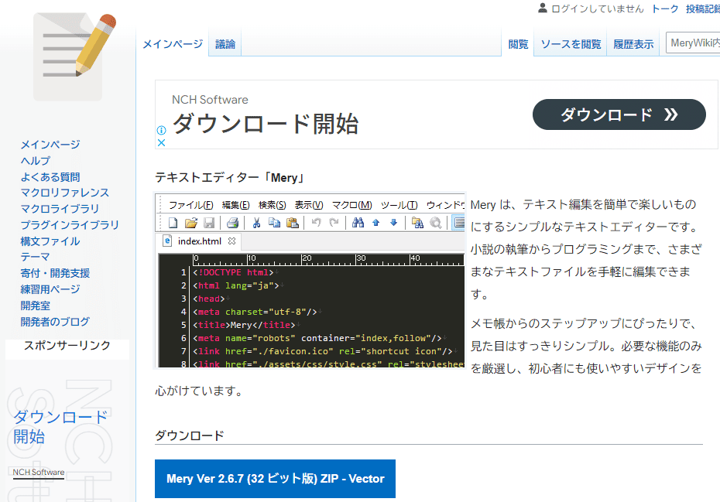Open the よくある質問 sidebar link
Screen dimensions: 720x502
point(50,176)
